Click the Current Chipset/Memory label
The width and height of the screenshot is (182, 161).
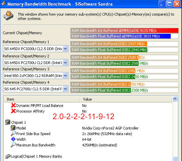click(22, 33)
